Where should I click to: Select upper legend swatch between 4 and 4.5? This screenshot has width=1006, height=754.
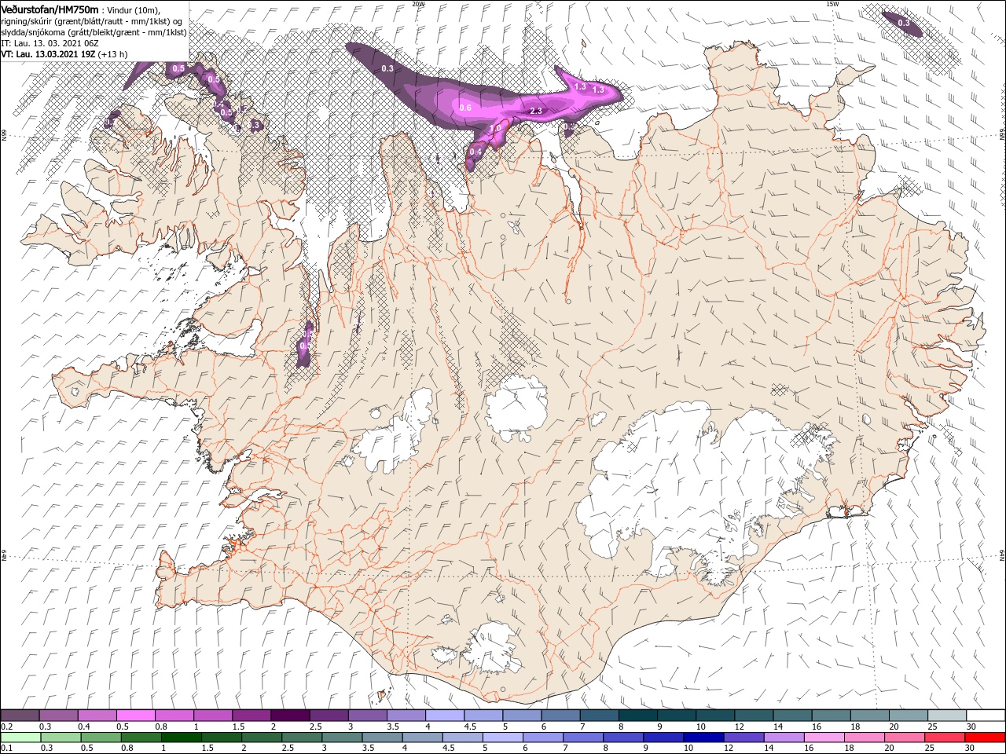[444, 715]
